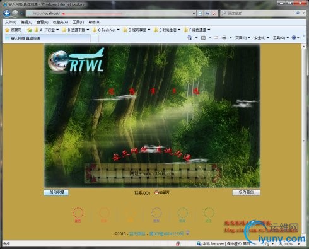Click the 加为收藏 button
Viewport: 309px width, 249px height.
(x=56, y=192)
